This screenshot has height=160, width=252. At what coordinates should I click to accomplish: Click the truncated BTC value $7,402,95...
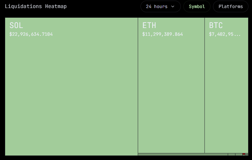click(x=225, y=34)
